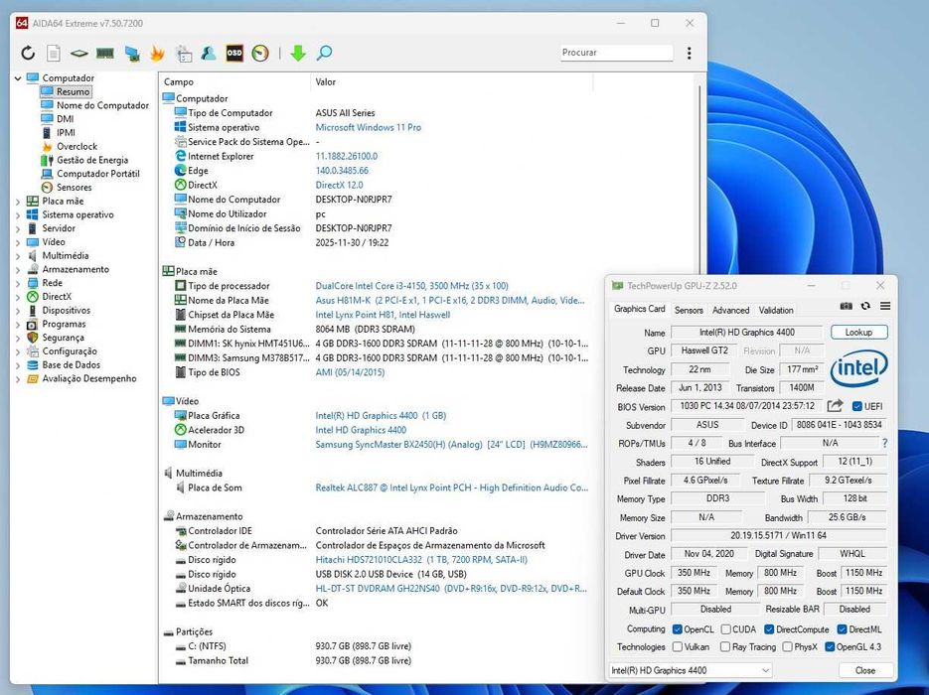Image resolution: width=929 pixels, height=695 pixels.
Task: Open the Intel Lynx Point H81 chipset link
Action: (383, 315)
